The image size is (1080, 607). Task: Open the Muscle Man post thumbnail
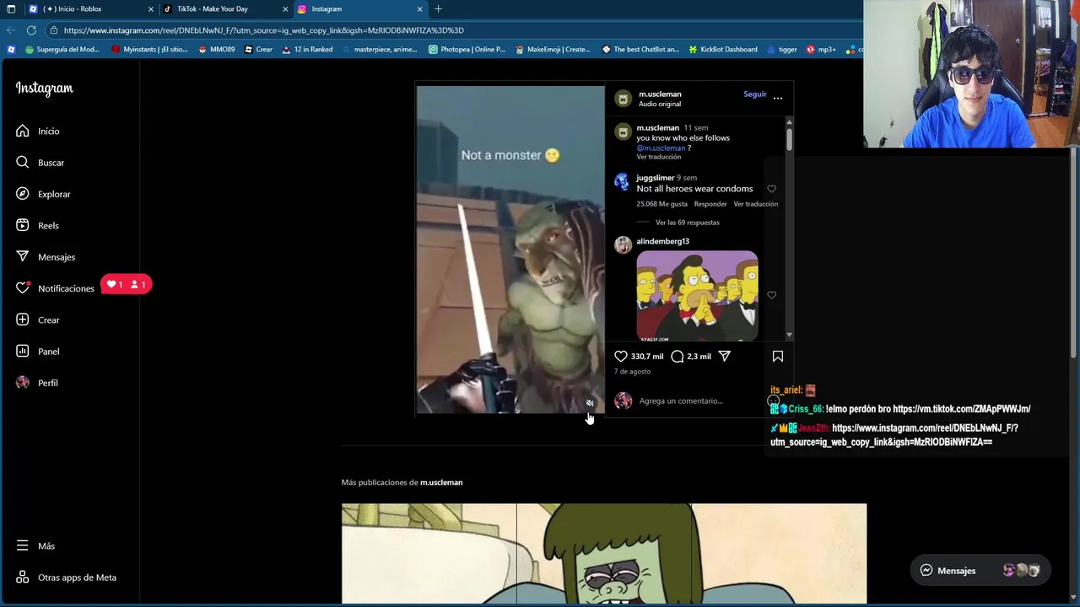pos(604,554)
